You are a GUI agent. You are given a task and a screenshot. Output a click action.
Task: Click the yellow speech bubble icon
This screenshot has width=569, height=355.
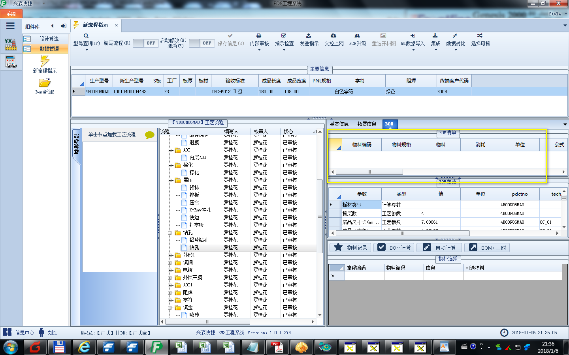pyautogui.click(x=150, y=135)
